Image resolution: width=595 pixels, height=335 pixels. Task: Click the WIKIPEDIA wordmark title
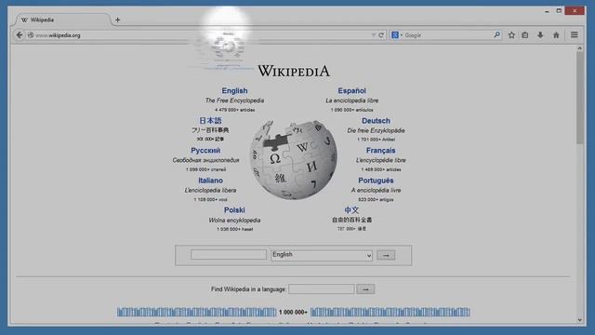click(294, 71)
